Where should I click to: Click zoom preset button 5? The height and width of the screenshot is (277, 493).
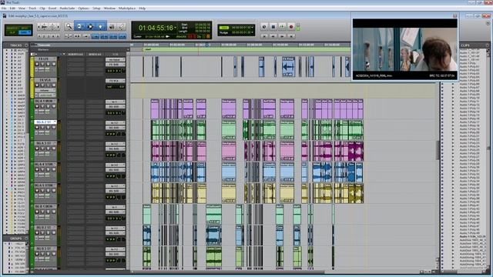[x=58, y=36]
